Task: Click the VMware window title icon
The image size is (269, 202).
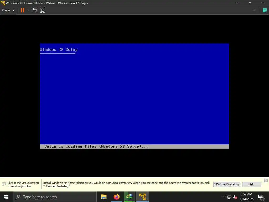Action: click(3, 3)
